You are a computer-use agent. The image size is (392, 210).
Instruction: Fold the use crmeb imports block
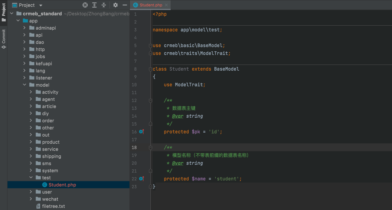pos(150,46)
